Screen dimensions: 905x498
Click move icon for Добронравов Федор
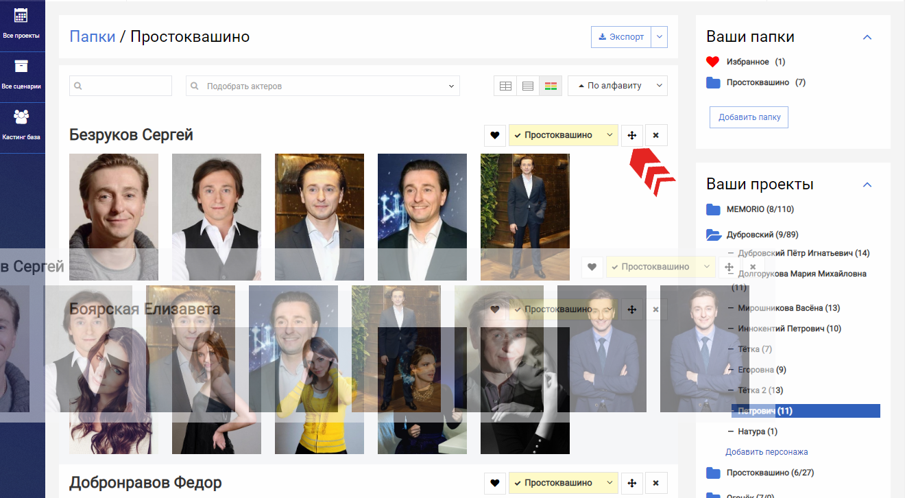pyautogui.click(x=632, y=483)
